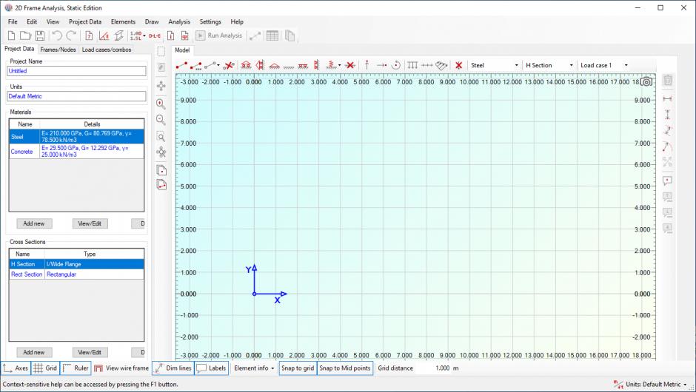Toggle the Ruler display button
This screenshot has width=696, height=392.
click(76, 368)
